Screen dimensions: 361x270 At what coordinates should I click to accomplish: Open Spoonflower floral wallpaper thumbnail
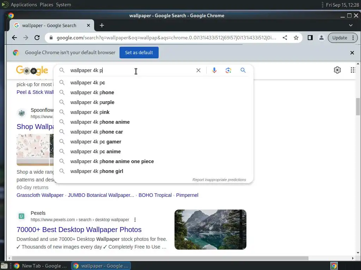[33, 150]
